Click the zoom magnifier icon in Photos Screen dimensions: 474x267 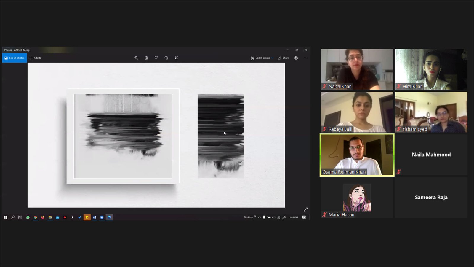[136, 58]
